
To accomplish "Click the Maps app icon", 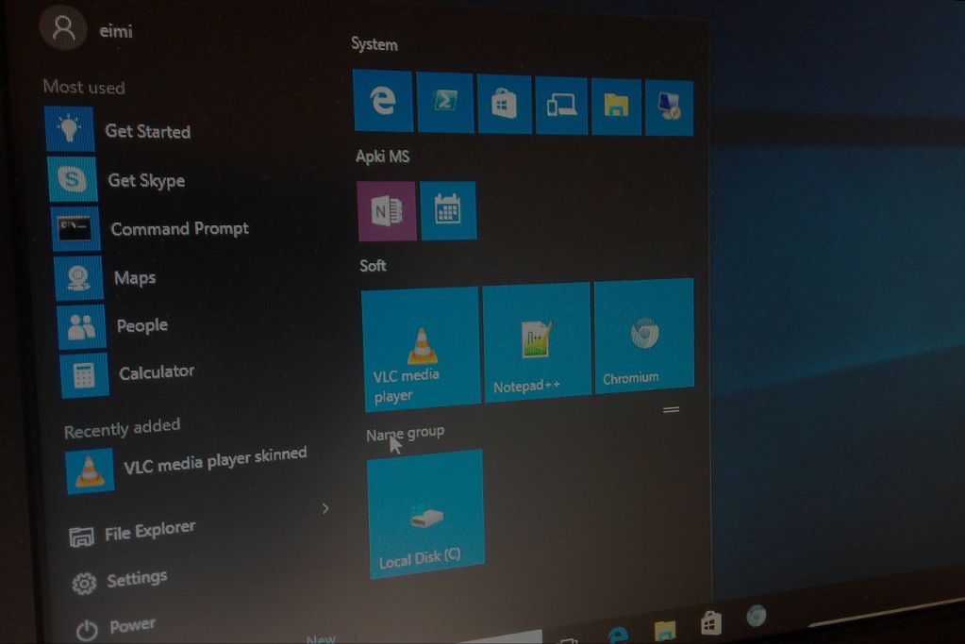I will coord(79,278).
